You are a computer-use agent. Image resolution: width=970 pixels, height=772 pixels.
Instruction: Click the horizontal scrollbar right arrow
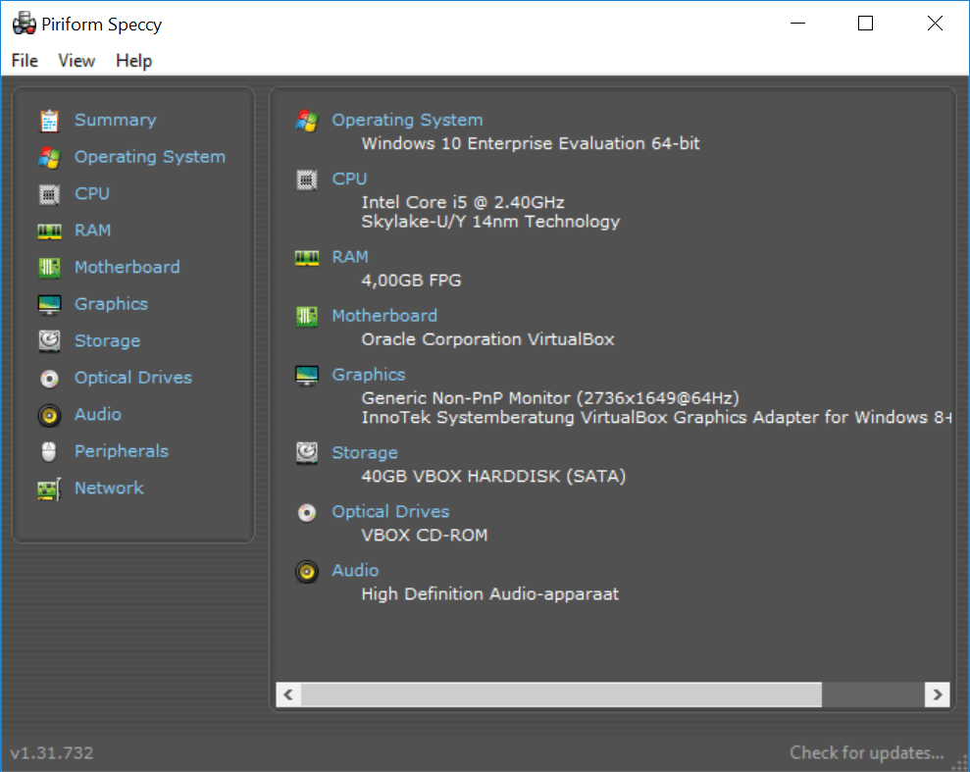(938, 695)
